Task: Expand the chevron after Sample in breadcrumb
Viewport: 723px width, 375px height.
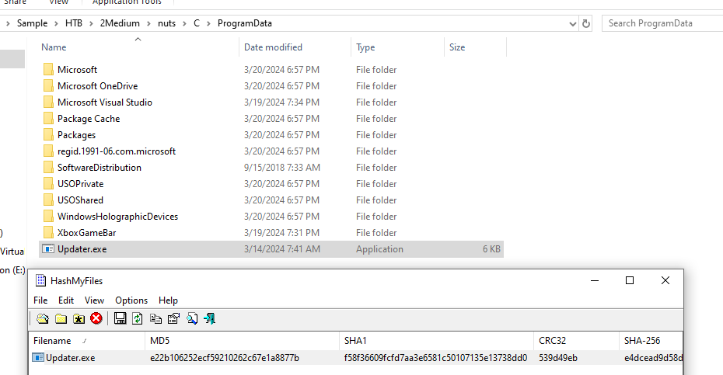Action: [x=56, y=23]
